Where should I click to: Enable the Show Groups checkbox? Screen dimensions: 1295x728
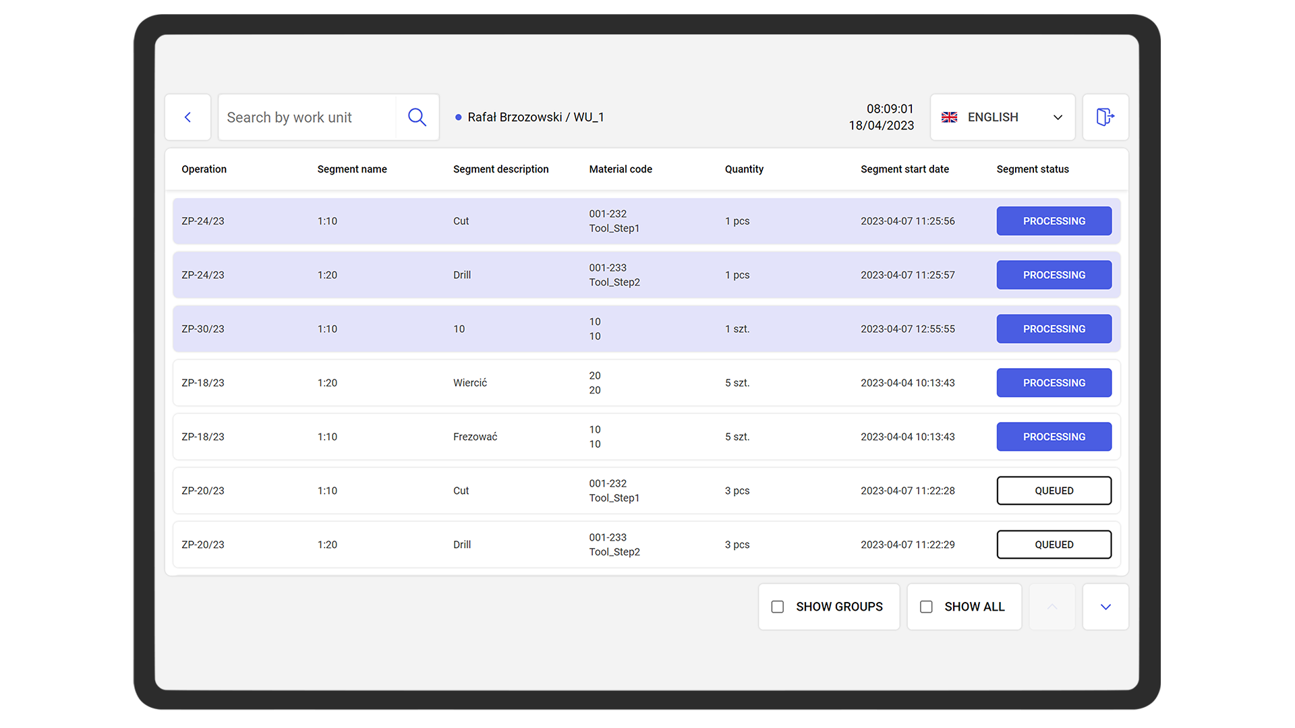point(778,607)
